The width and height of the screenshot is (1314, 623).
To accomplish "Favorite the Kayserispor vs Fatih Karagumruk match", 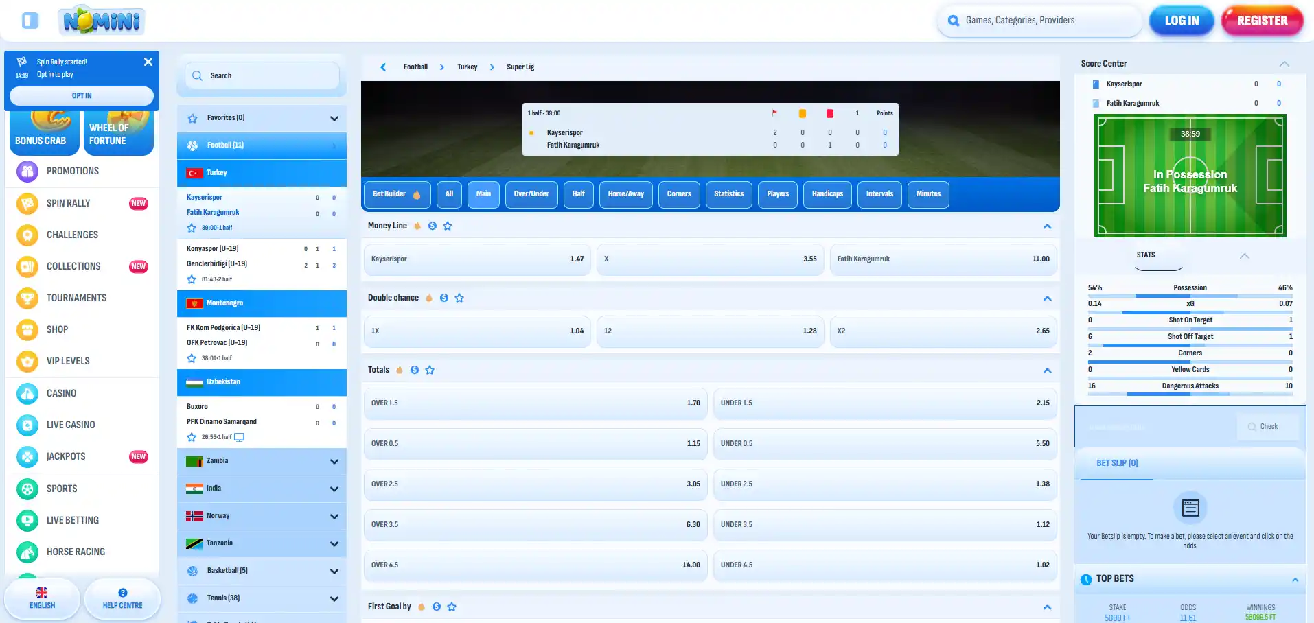I will [192, 228].
